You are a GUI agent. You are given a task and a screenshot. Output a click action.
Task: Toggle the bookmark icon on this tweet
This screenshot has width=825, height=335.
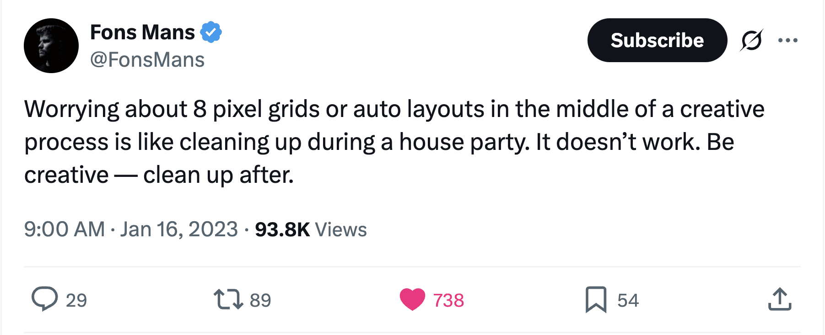(x=596, y=300)
